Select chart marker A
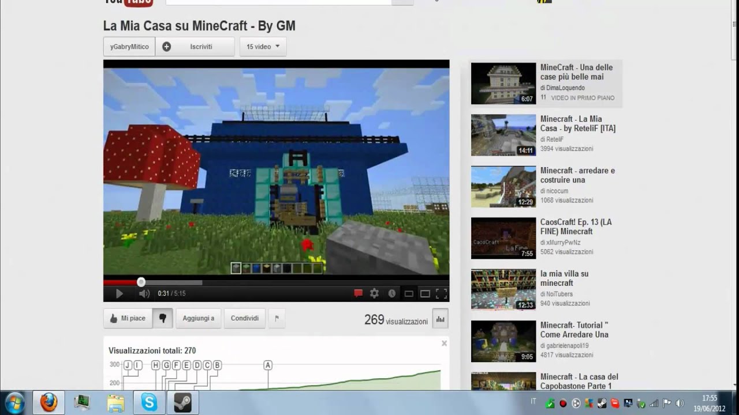The height and width of the screenshot is (415, 739). (267, 365)
